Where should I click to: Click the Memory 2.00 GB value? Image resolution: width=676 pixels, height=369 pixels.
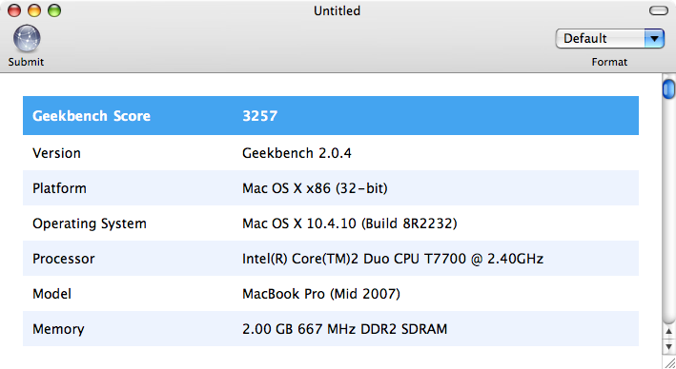tap(344, 329)
